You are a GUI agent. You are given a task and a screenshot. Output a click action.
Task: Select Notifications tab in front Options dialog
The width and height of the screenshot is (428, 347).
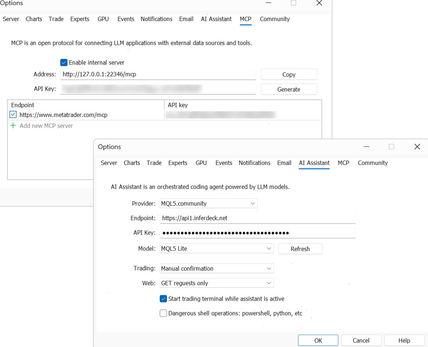coord(255,163)
